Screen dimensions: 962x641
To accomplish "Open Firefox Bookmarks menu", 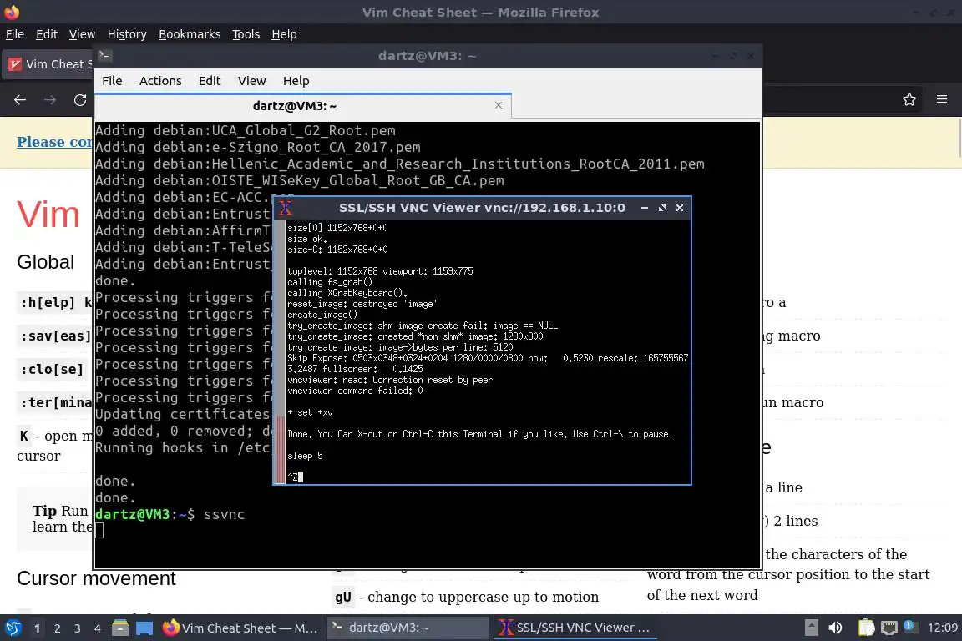I will [x=190, y=34].
